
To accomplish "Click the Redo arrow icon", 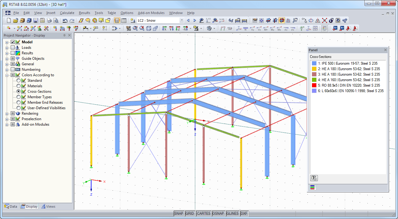I will click(72, 20).
